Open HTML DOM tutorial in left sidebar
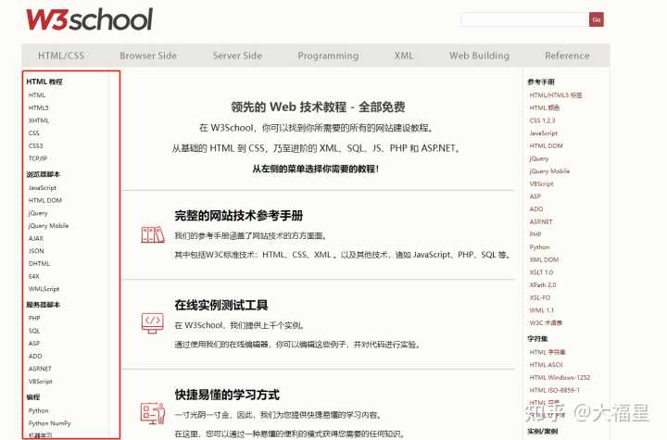Screen dimensions: 667x440 44,200
